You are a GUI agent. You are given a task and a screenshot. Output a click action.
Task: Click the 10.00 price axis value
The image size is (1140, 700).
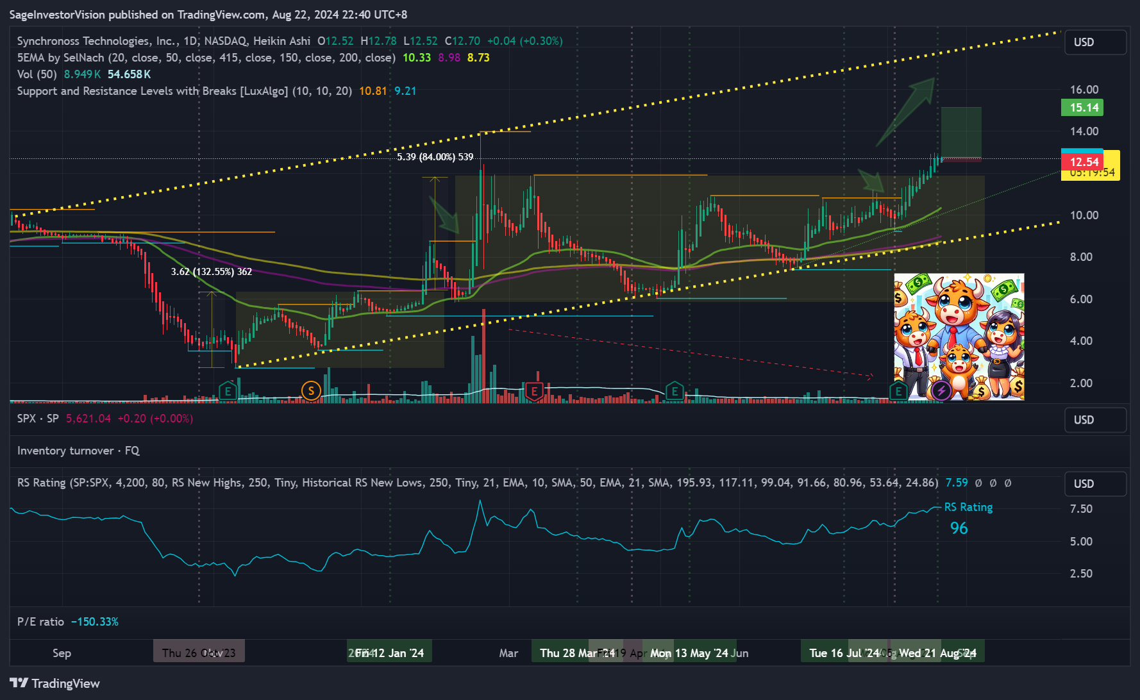tap(1084, 215)
